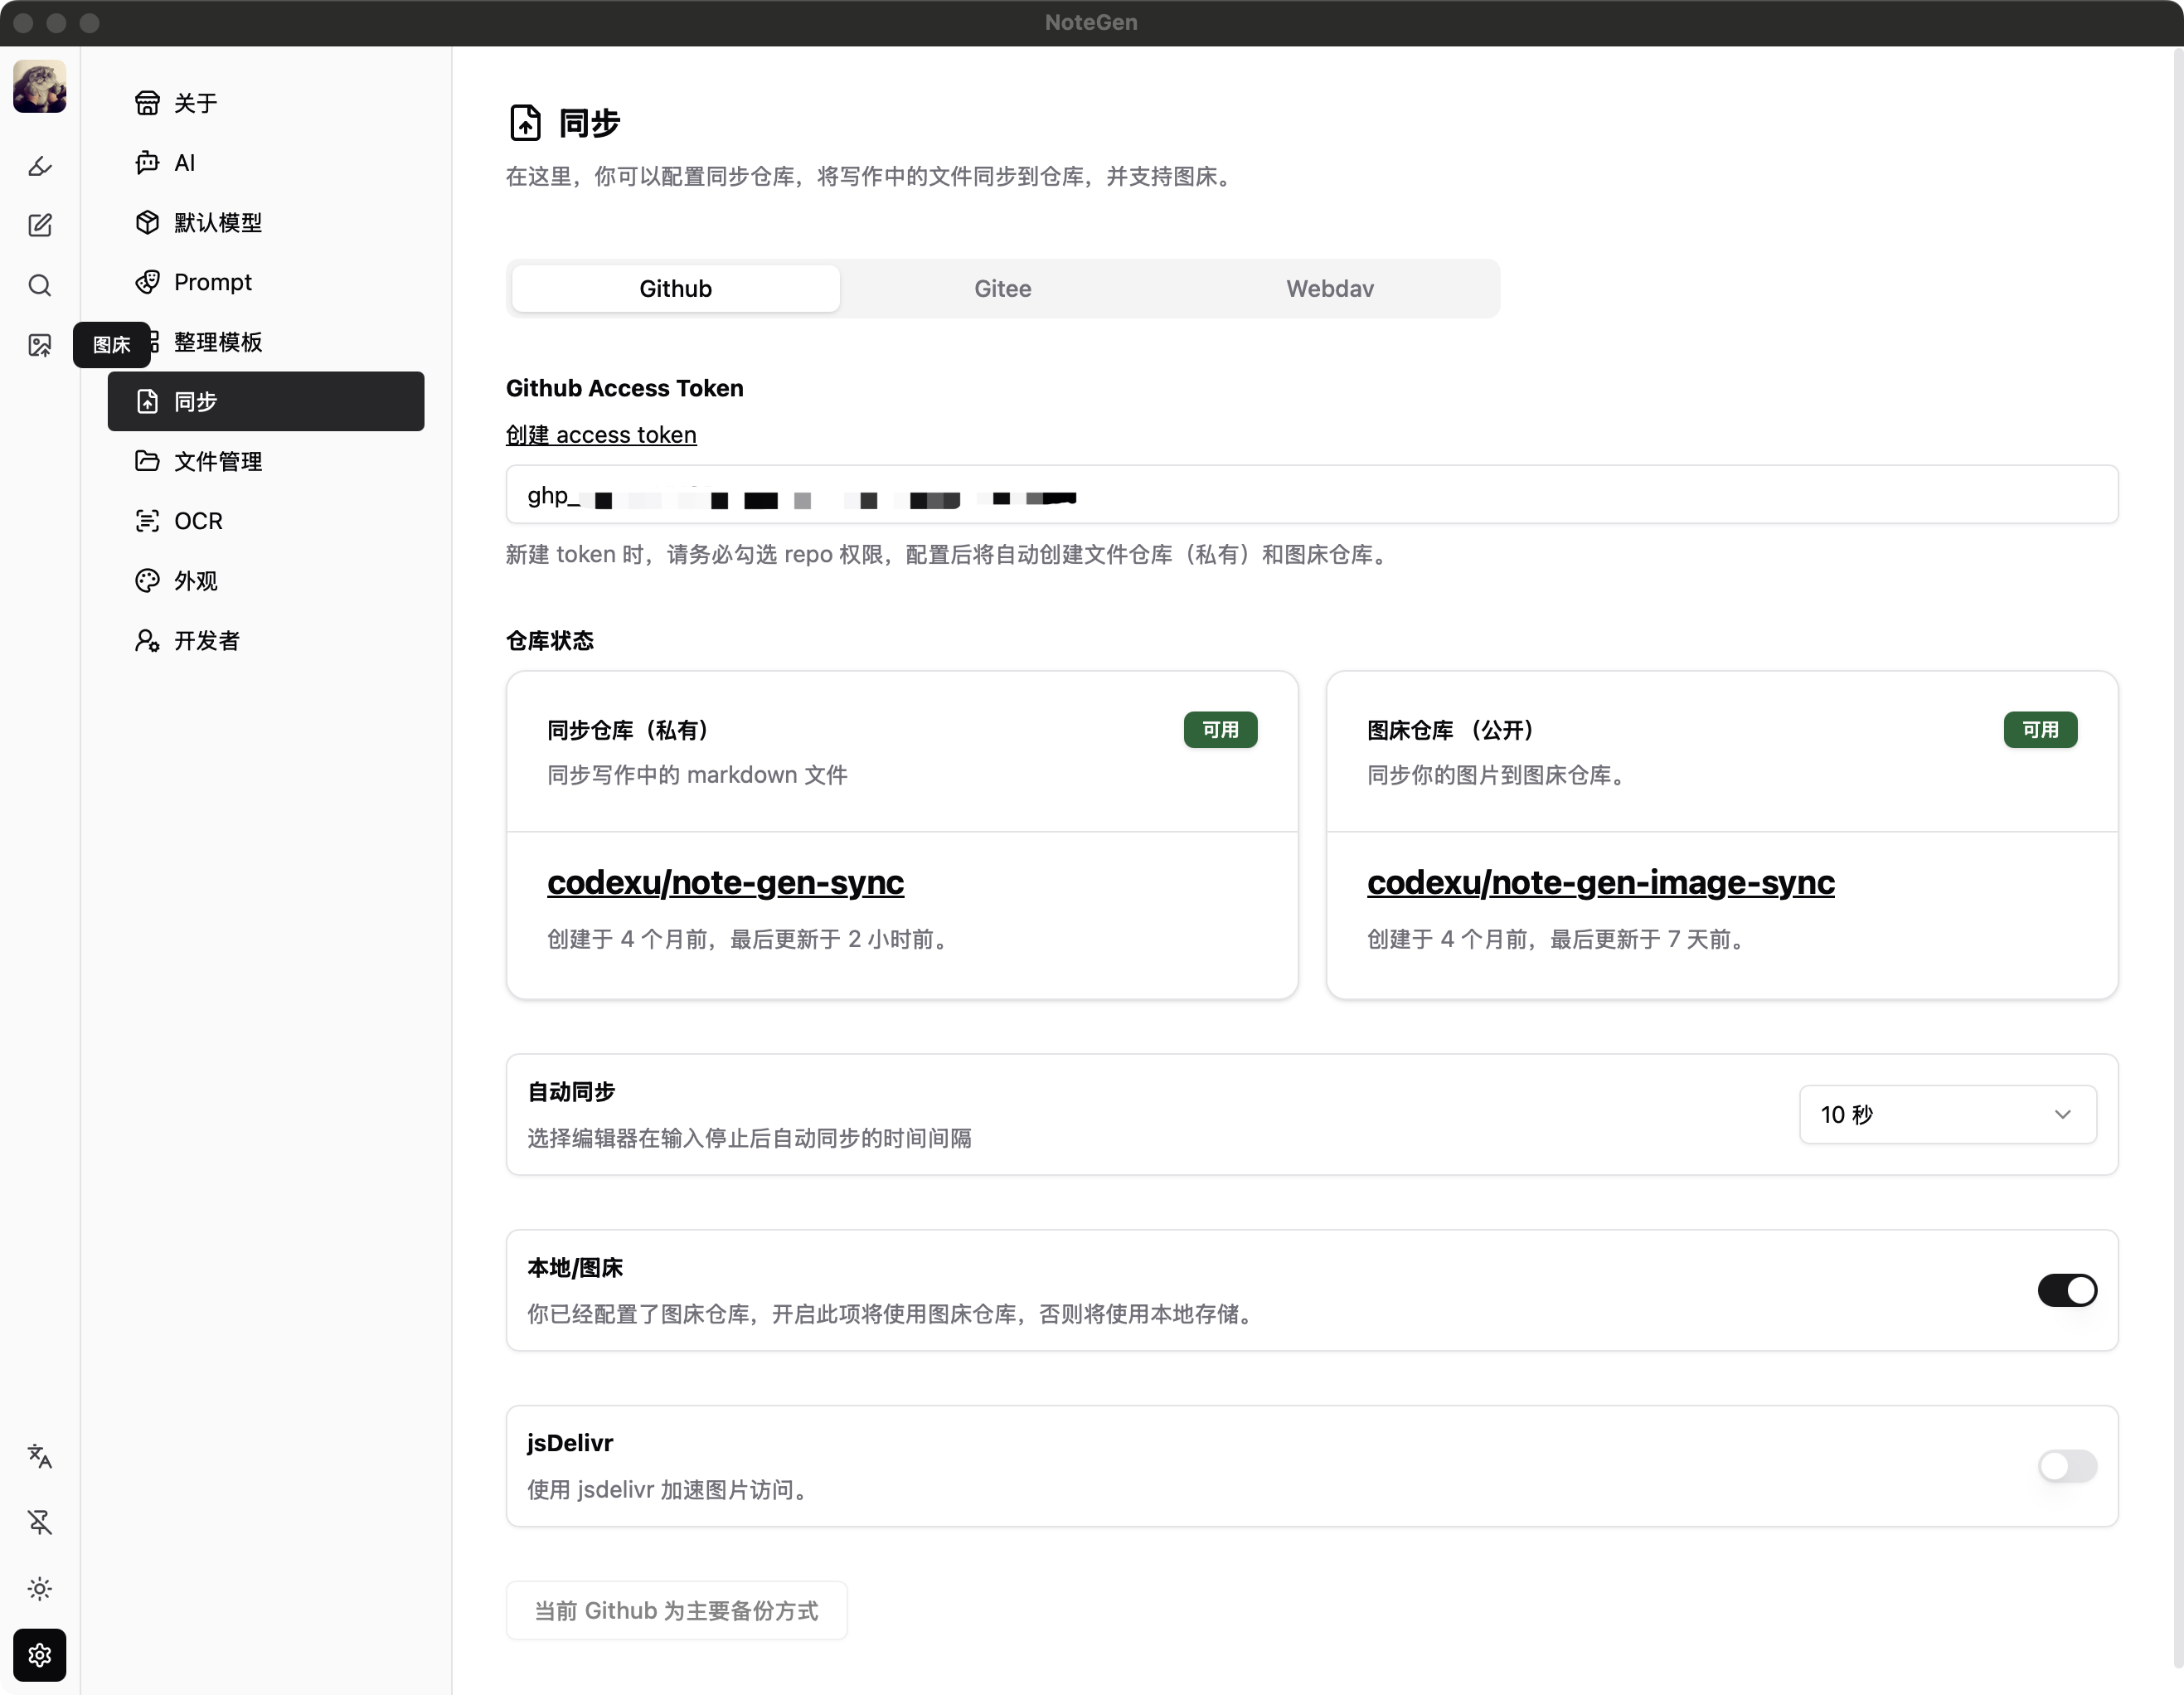The height and width of the screenshot is (1695, 2184).
Task: Open 文件管理 settings page
Action: tap(266, 461)
